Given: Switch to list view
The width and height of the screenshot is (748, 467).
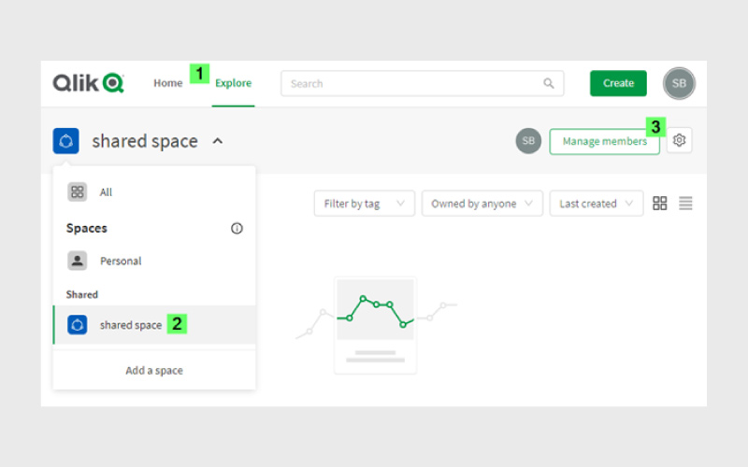Looking at the screenshot, I should pyautogui.click(x=685, y=204).
